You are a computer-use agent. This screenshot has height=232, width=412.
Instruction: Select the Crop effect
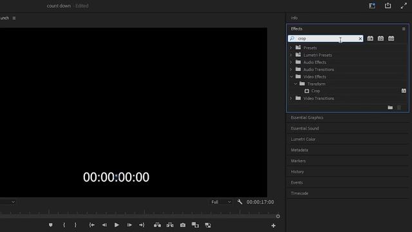coord(315,91)
